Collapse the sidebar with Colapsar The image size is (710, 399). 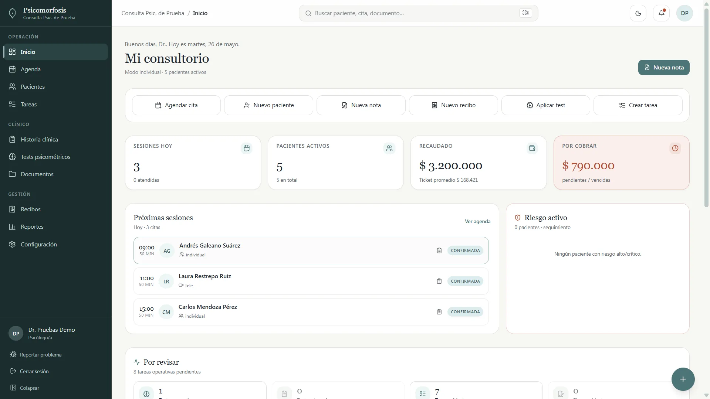click(25, 388)
